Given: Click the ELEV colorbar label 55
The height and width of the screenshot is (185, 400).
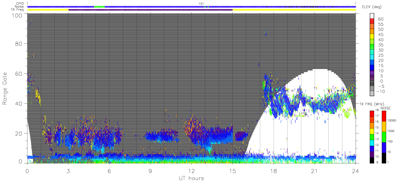Looking at the screenshot, I should 380,24.
